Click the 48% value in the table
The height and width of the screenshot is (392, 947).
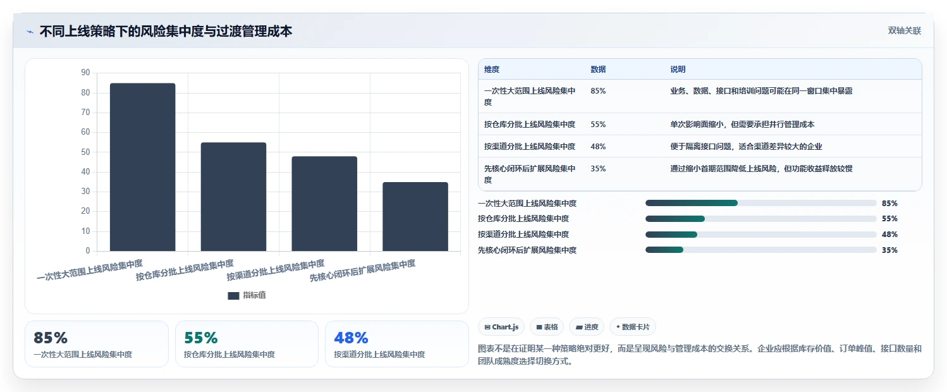coord(598,146)
